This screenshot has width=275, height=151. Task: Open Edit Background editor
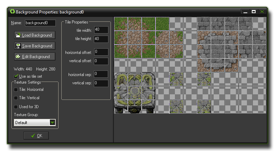coord(34,57)
